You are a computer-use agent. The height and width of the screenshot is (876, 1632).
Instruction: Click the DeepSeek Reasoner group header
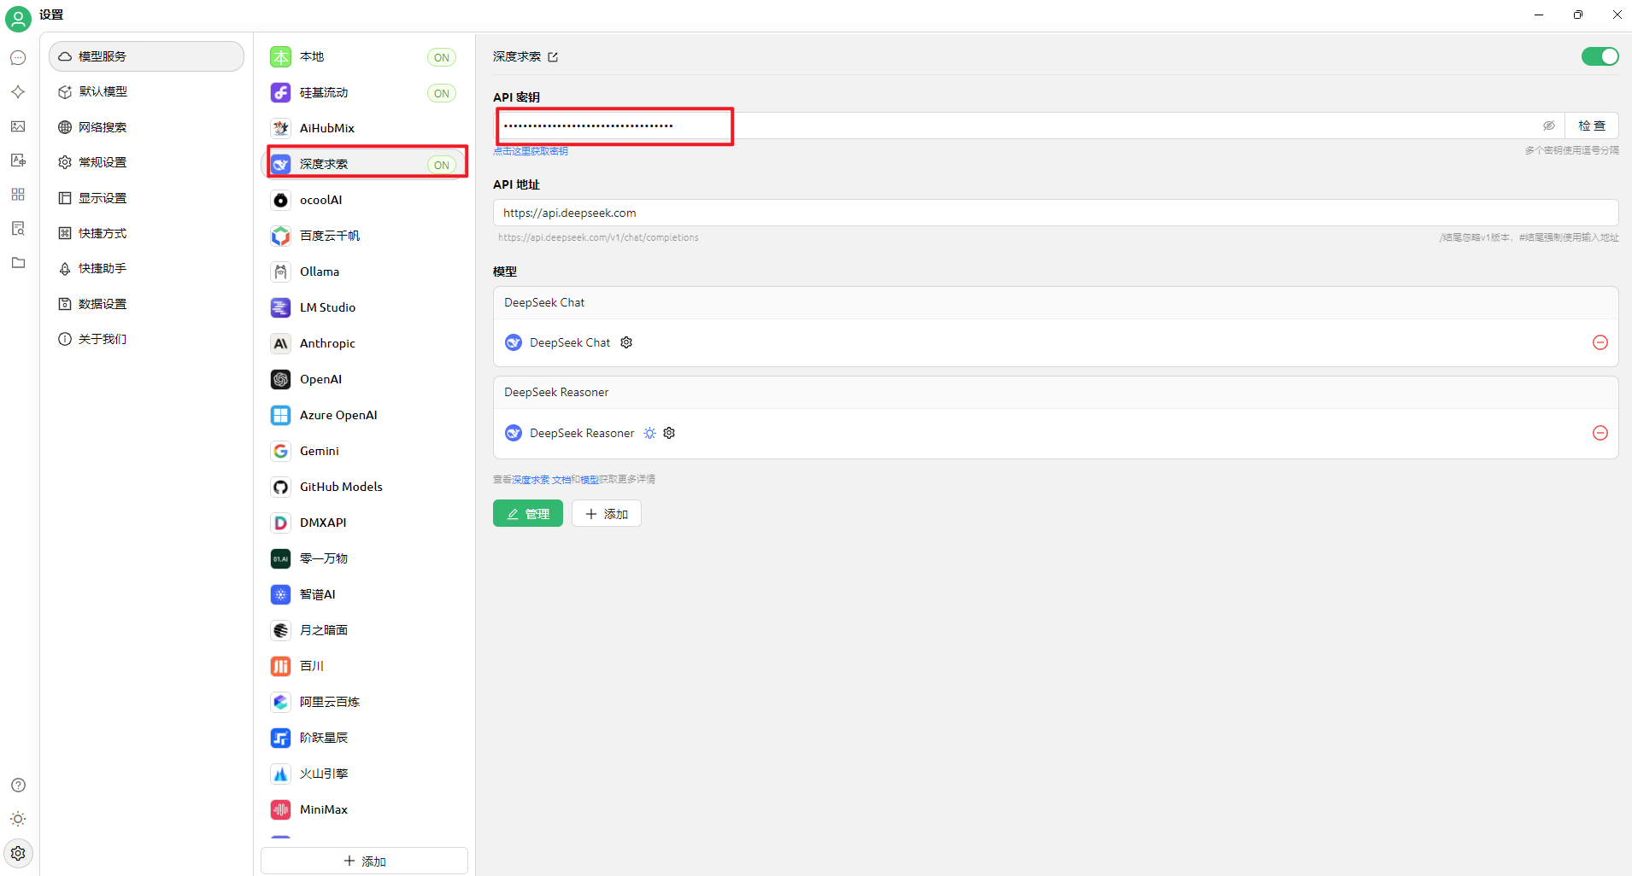pos(1056,392)
